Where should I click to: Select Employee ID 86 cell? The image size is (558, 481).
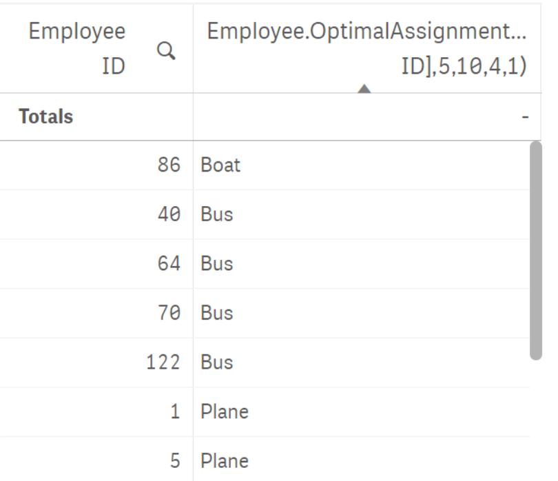pyautogui.click(x=96, y=165)
